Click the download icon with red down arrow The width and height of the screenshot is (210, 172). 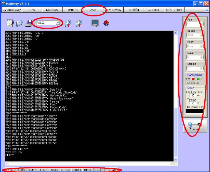pyautogui.click(x=68, y=23)
